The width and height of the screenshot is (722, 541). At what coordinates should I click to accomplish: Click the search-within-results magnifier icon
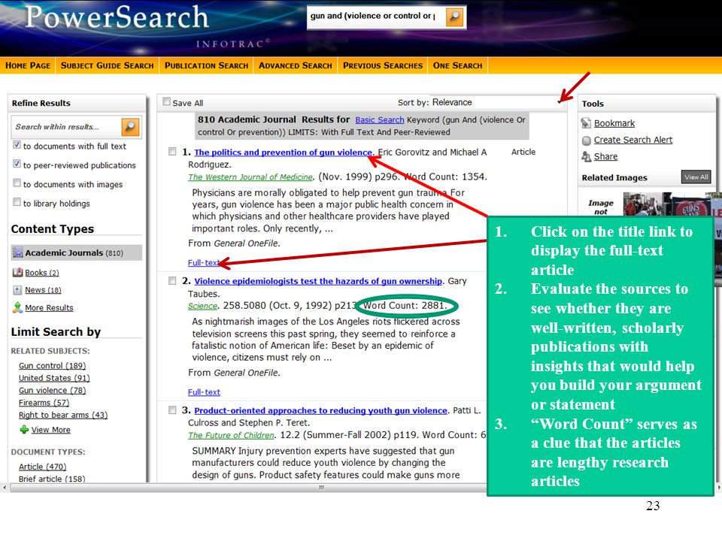(130, 126)
